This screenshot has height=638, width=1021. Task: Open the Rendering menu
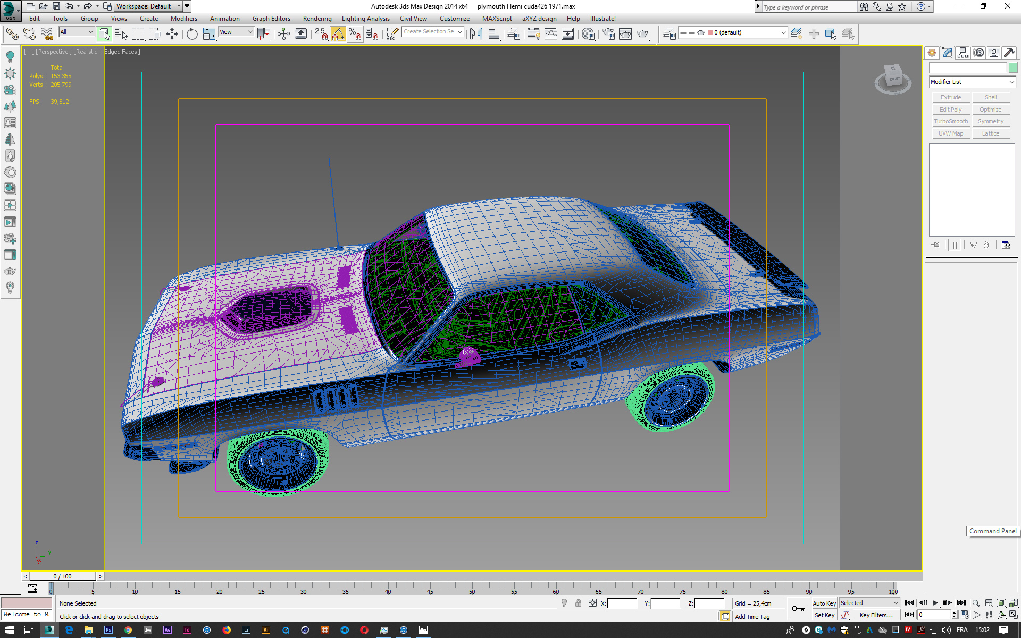click(317, 19)
